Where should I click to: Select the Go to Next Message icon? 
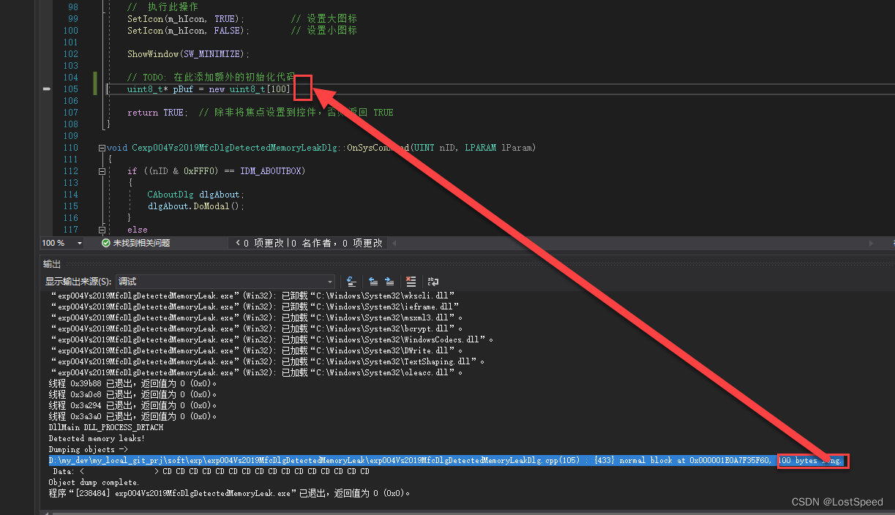pyautogui.click(x=389, y=282)
